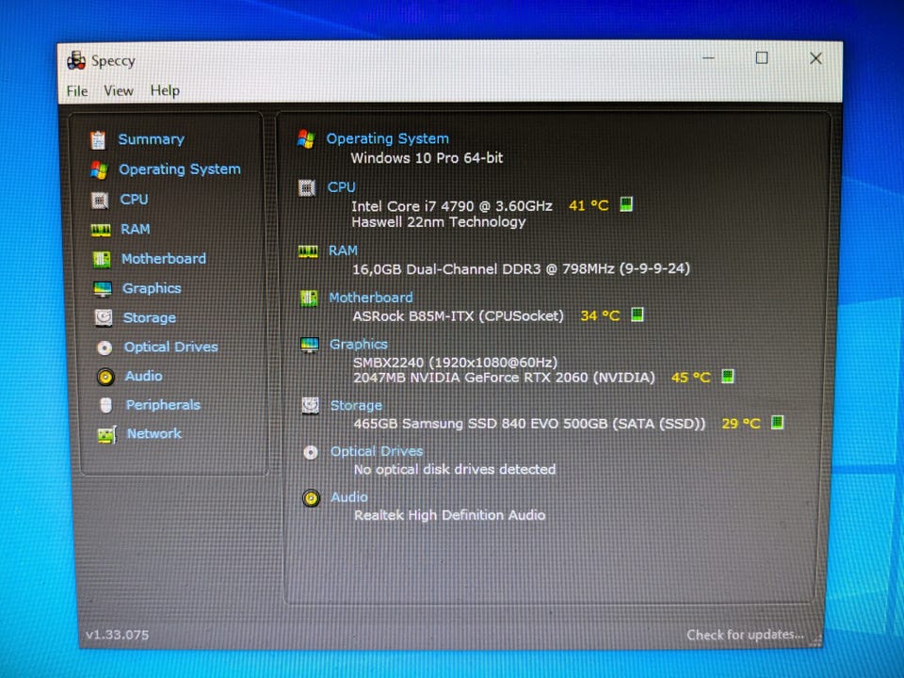Click the Peripherals mouse icon in sidebar
The width and height of the screenshot is (904, 678).
[106, 405]
